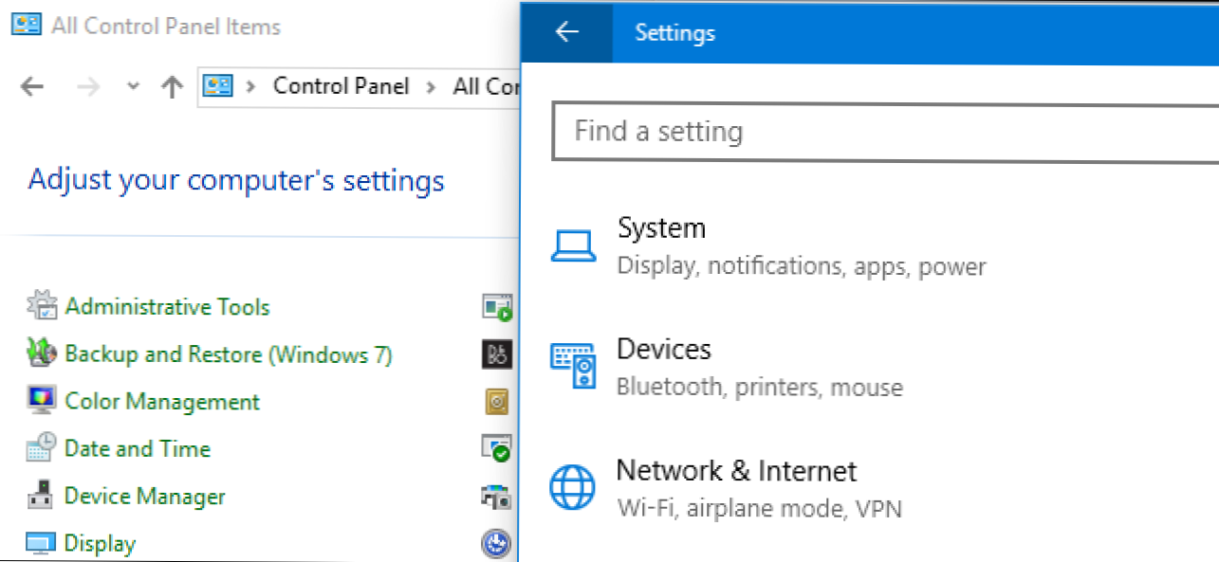Click the Color Management monitor icon
Viewport: 1219px width, 562px height.
(x=42, y=401)
